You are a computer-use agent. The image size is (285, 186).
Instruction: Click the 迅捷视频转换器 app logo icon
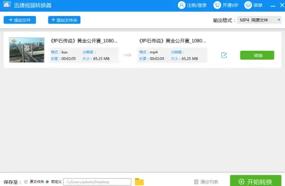point(7,5)
